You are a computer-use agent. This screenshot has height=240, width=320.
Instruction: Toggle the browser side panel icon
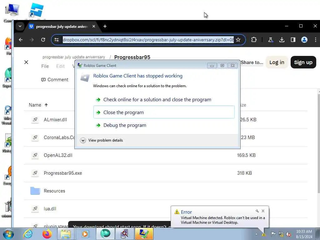293,40
